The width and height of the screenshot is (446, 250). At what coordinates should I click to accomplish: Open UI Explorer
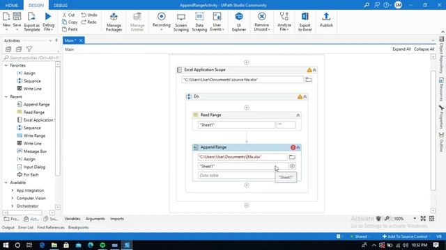point(239,22)
